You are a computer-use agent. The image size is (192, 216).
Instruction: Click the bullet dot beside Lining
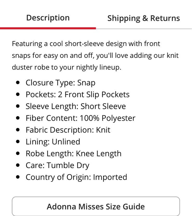(x=18, y=141)
